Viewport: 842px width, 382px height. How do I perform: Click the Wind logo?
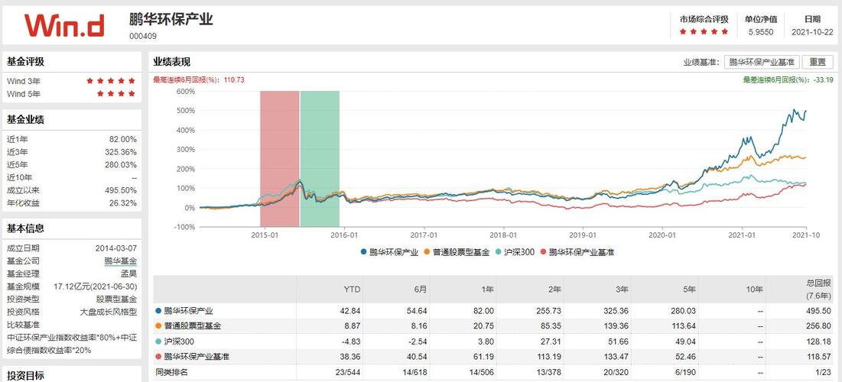64,25
